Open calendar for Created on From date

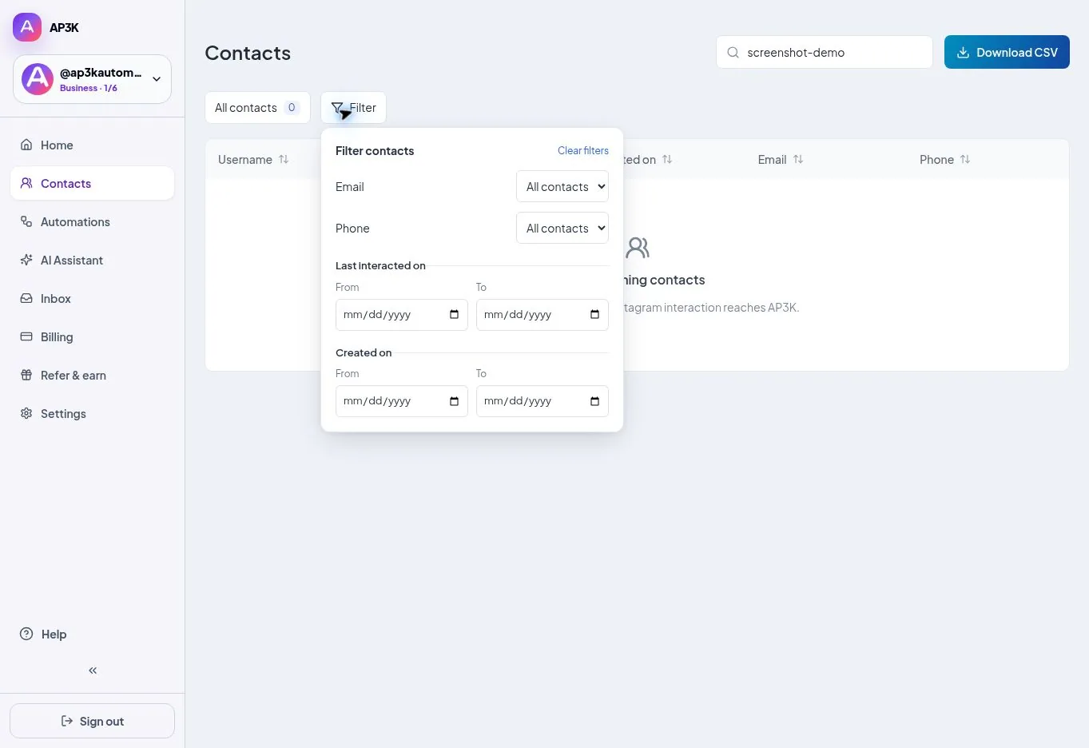click(454, 401)
